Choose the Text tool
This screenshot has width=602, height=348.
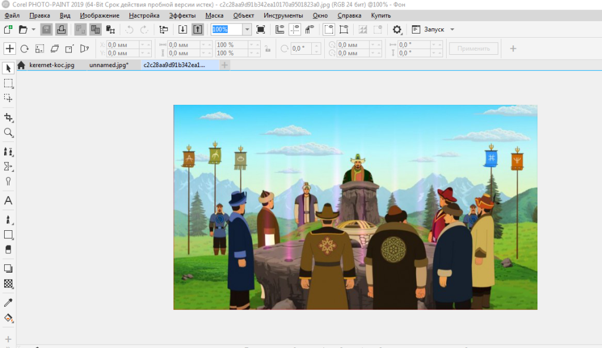8,201
